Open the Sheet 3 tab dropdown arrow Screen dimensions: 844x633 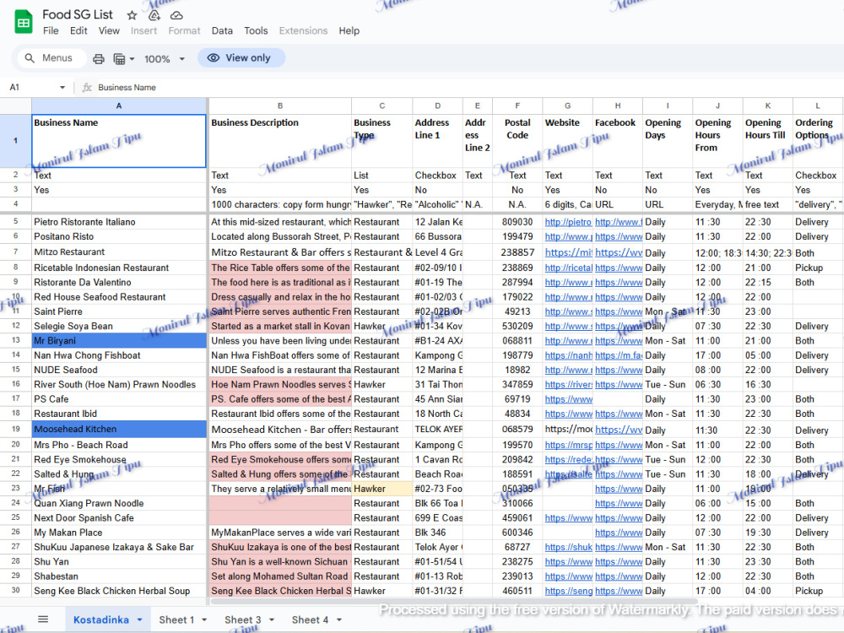tap(271, 619)
